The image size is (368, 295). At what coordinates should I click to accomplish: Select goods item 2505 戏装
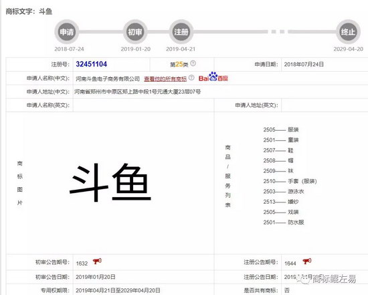[x=281, y=212]
